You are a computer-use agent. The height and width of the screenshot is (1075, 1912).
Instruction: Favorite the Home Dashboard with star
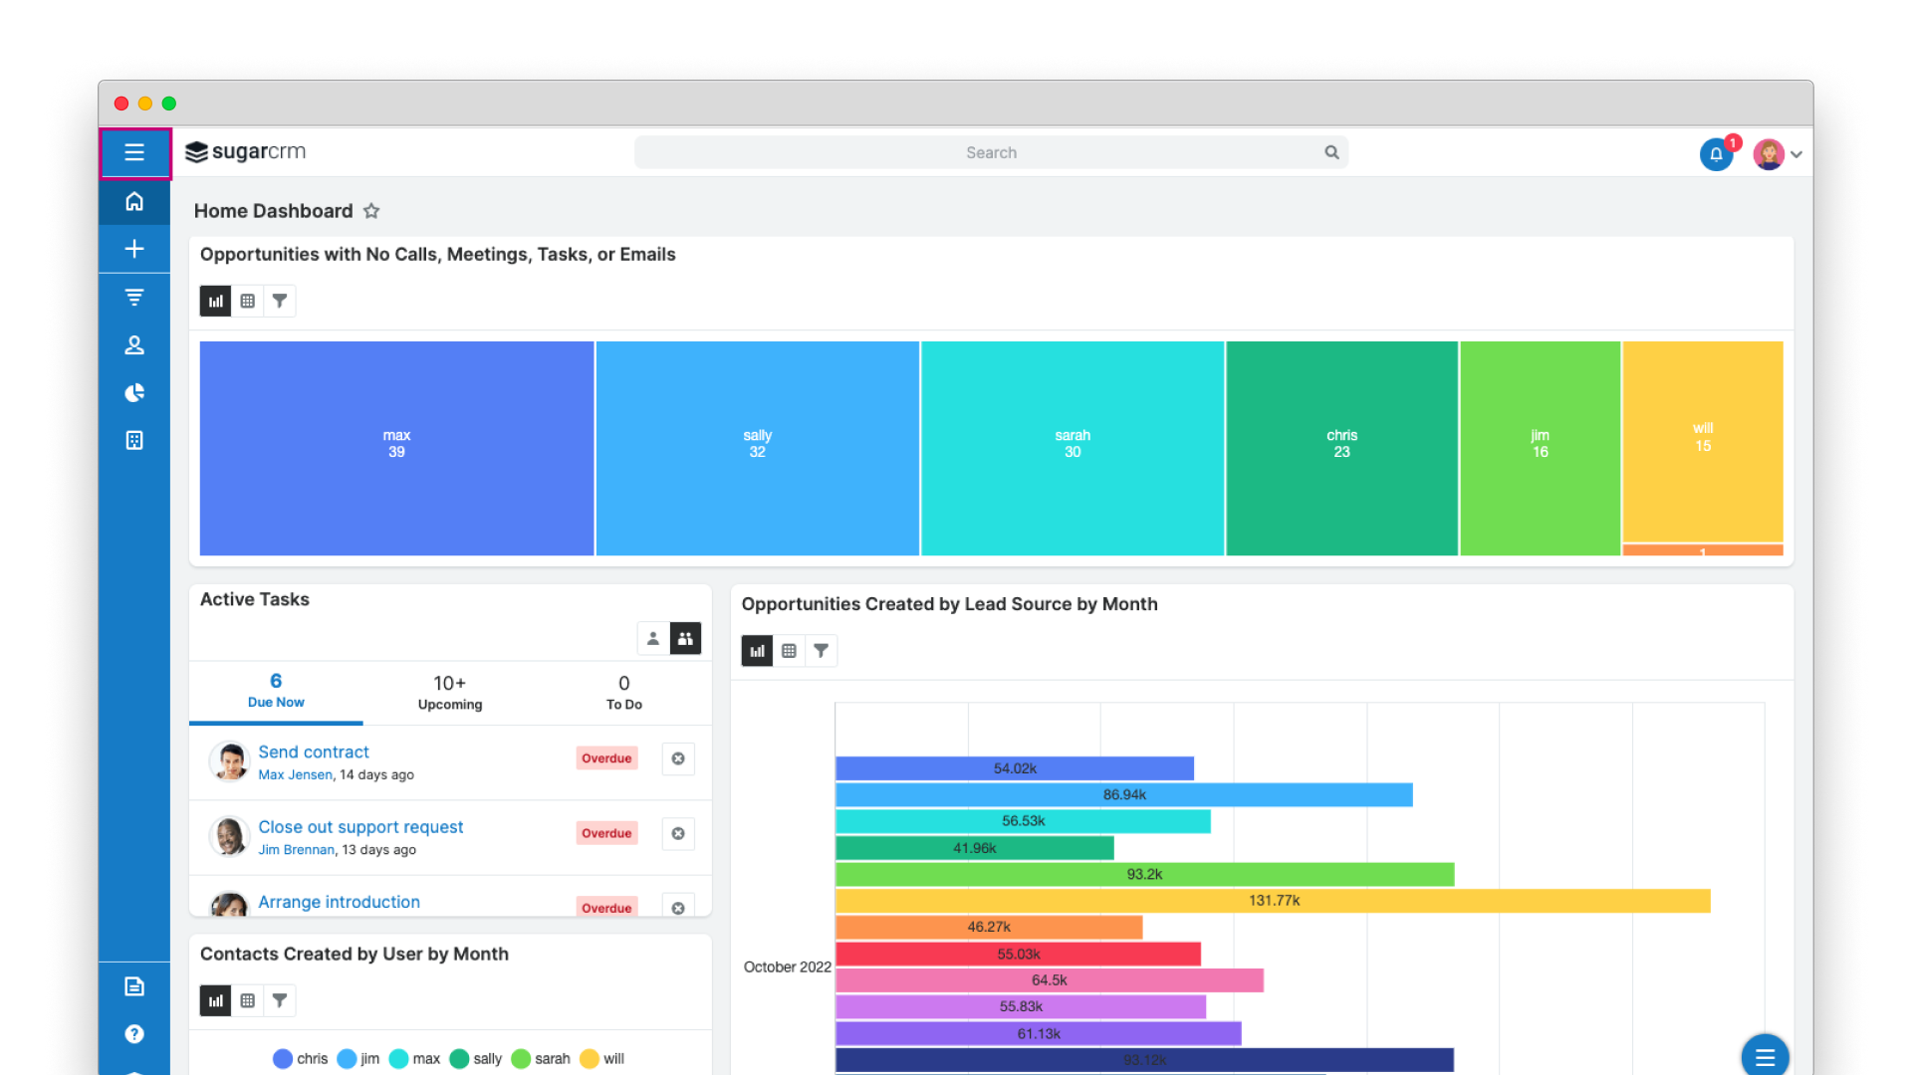click(371, 211)
